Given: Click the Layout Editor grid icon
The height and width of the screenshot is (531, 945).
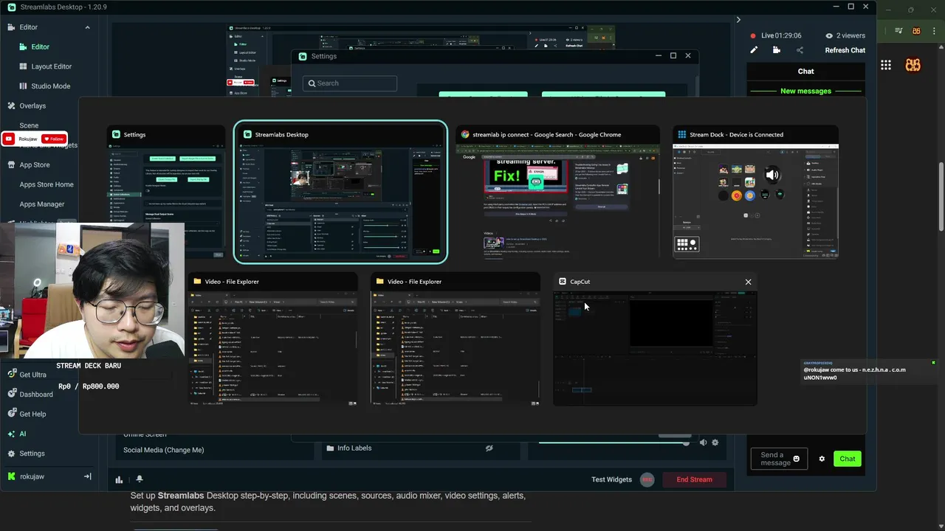Looking at the screenshot, I should point(24,66).
